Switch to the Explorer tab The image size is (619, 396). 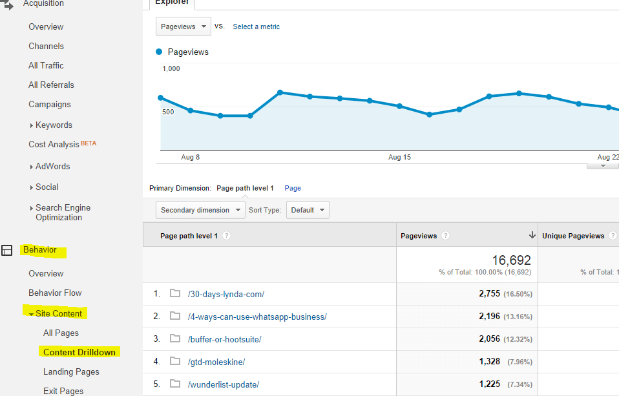point(172,3)
